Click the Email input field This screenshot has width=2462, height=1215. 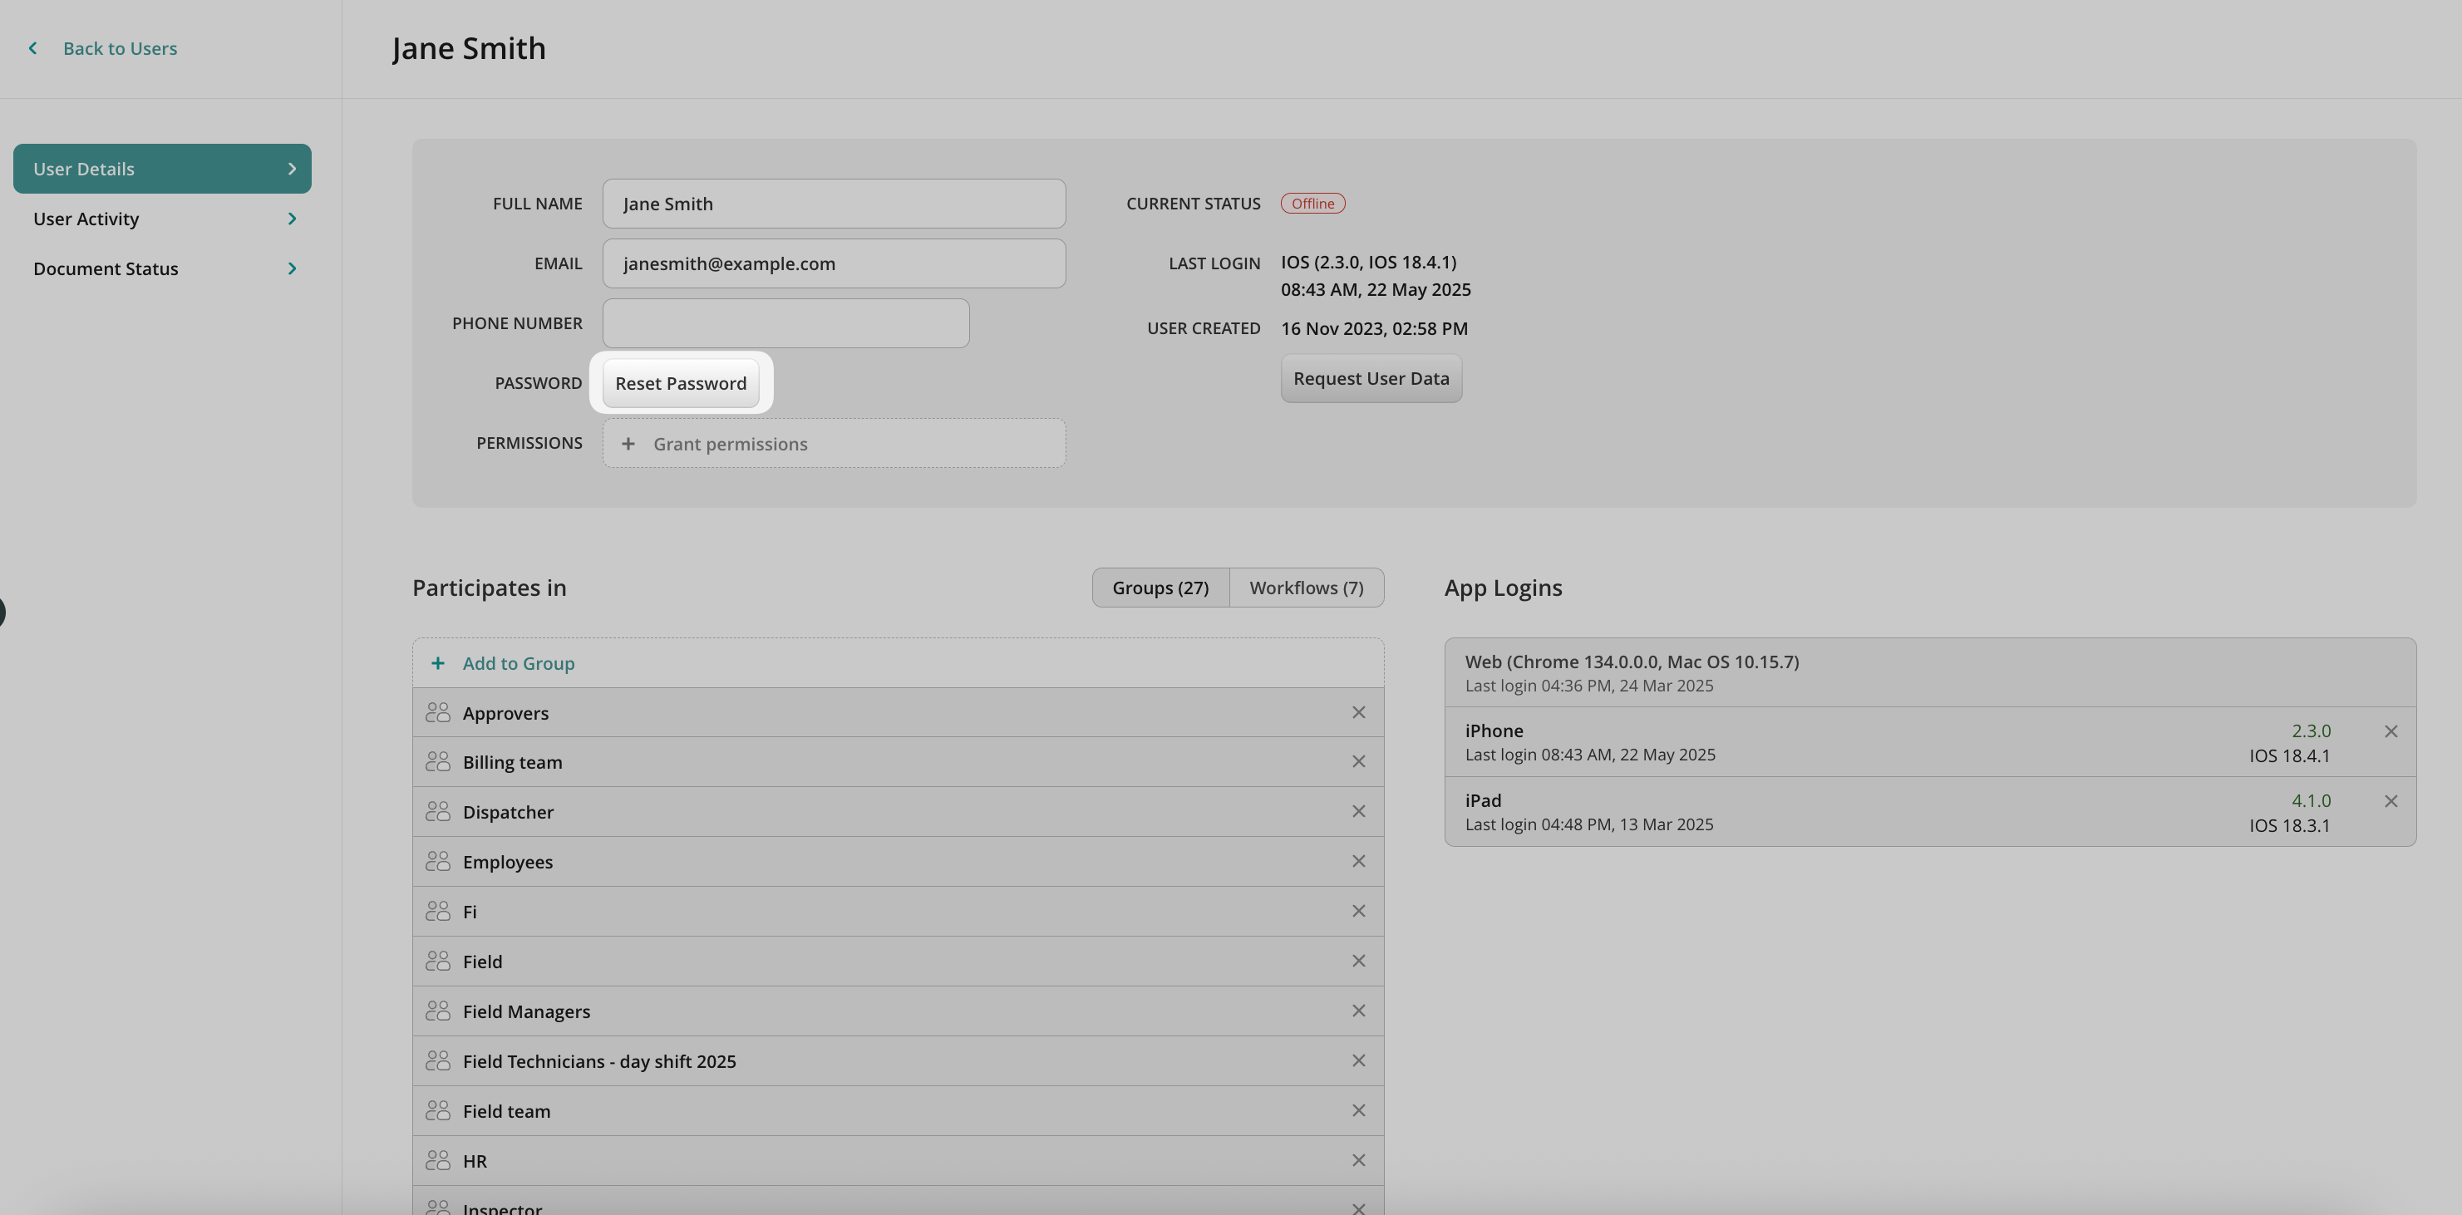pyautogui.click(x=834, y=263)
